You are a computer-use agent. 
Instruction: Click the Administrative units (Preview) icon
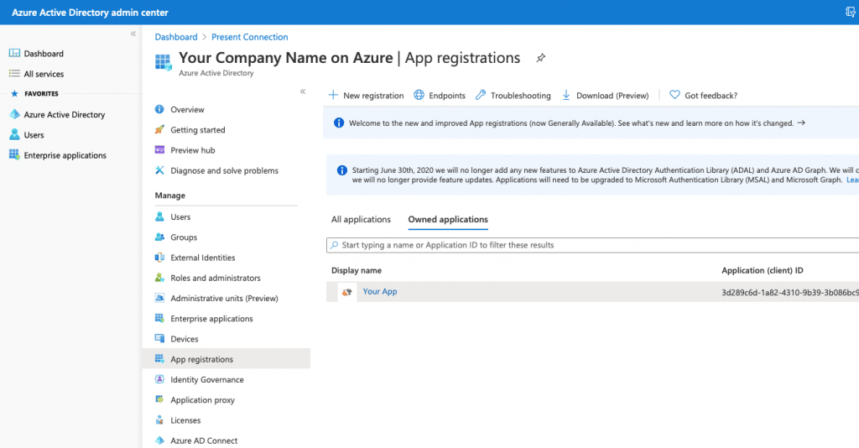pyautogui.click(x=159, y=297)
